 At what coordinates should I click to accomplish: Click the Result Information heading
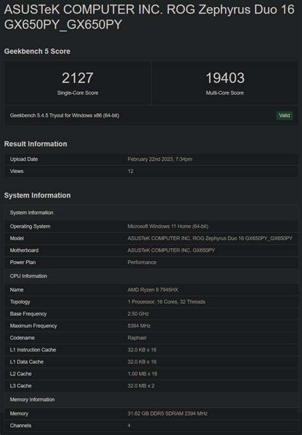36,144
